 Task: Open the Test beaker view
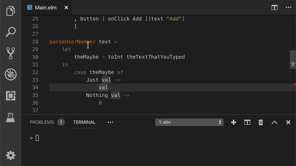pos(10,117)
